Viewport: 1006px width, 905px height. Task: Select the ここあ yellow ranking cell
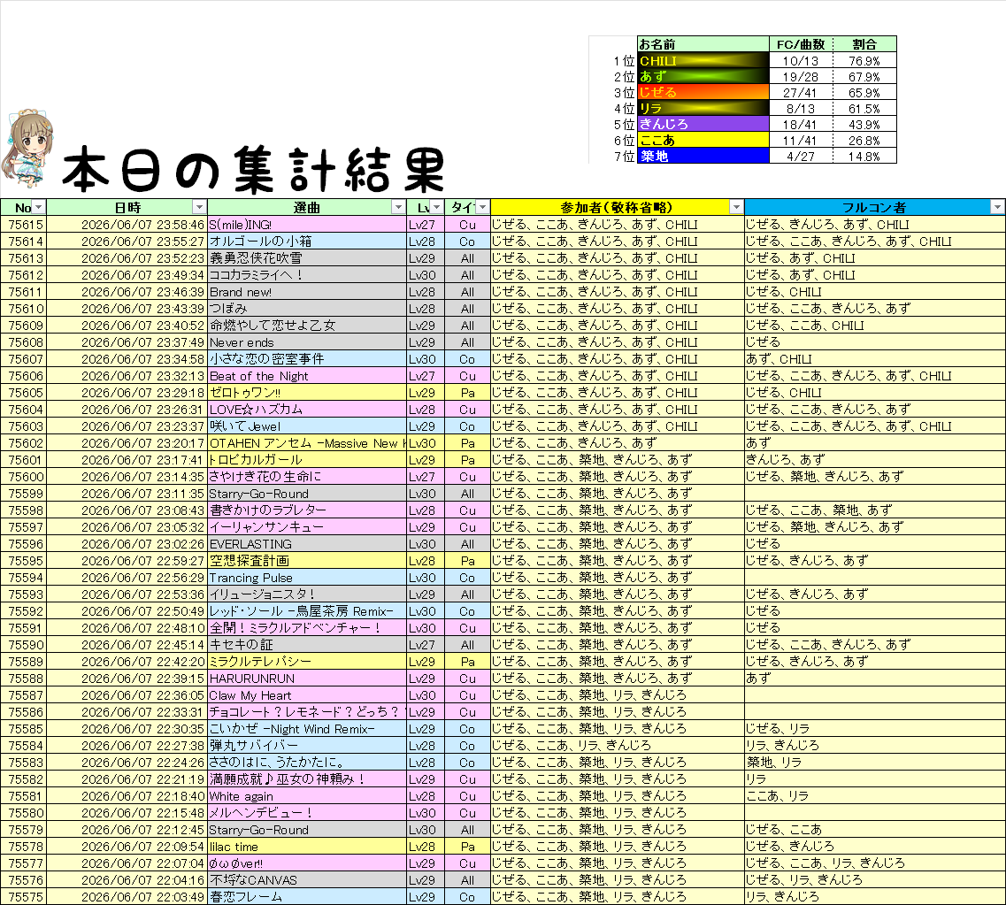click(x=703, y=141)
